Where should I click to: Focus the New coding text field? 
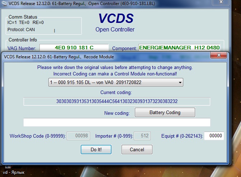coord(117,122)
